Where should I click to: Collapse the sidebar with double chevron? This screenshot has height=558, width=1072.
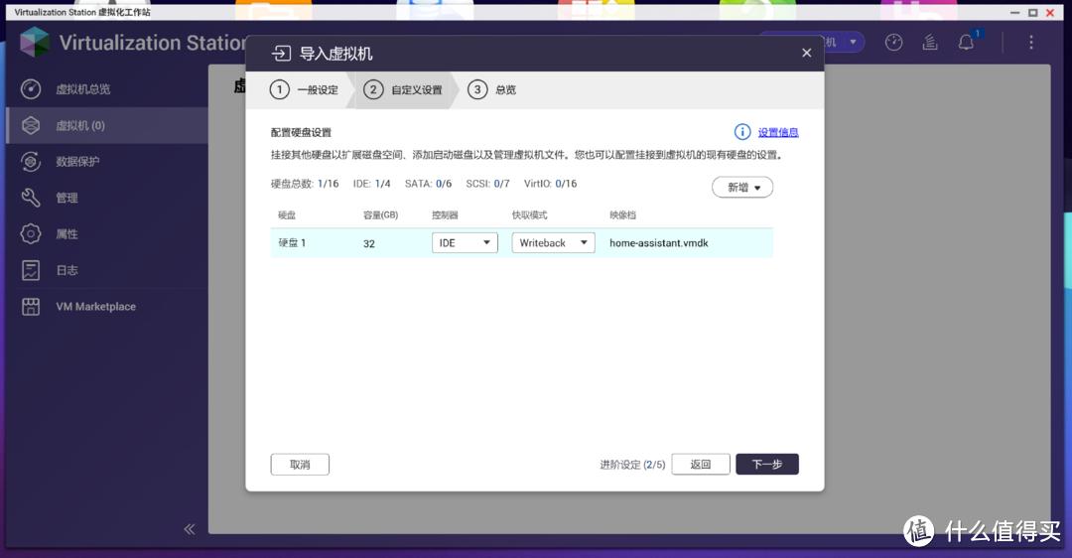click(190, 528)
